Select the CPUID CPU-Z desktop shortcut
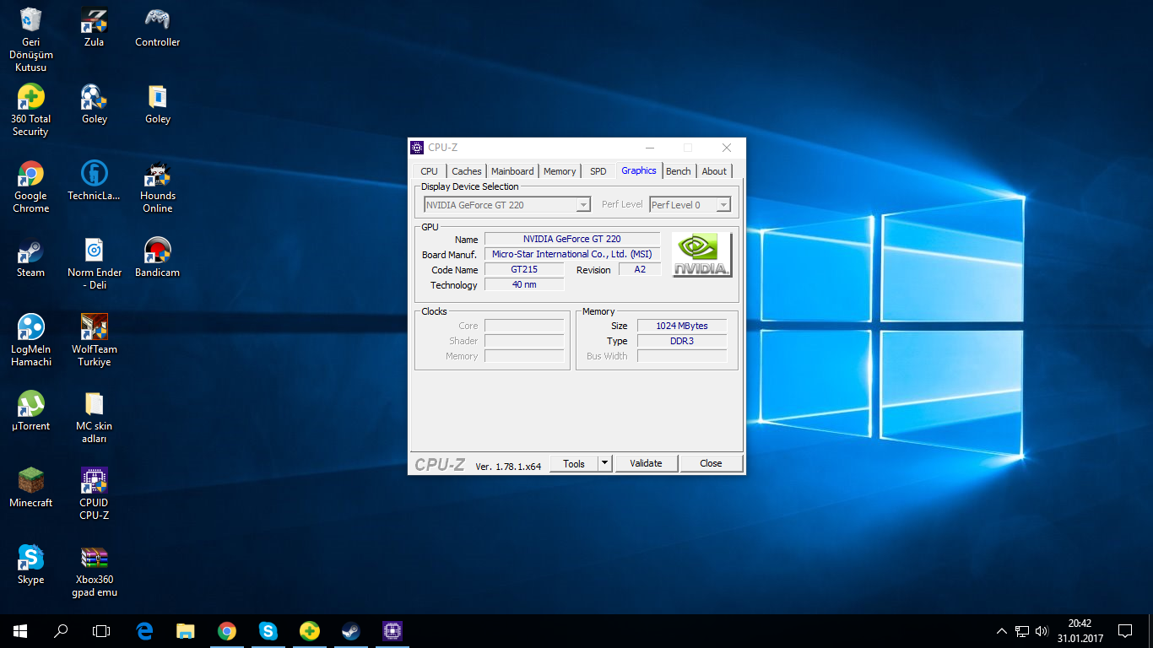 [x=94, y=494]
